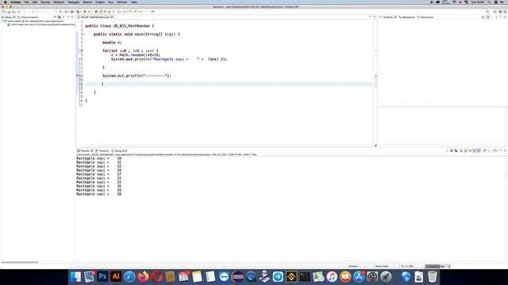Open the Source menu
Screen dimensions: 508x285
[45, 2]
